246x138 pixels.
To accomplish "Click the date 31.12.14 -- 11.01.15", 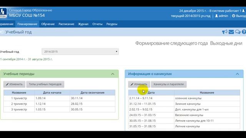I will click(143, 104).
